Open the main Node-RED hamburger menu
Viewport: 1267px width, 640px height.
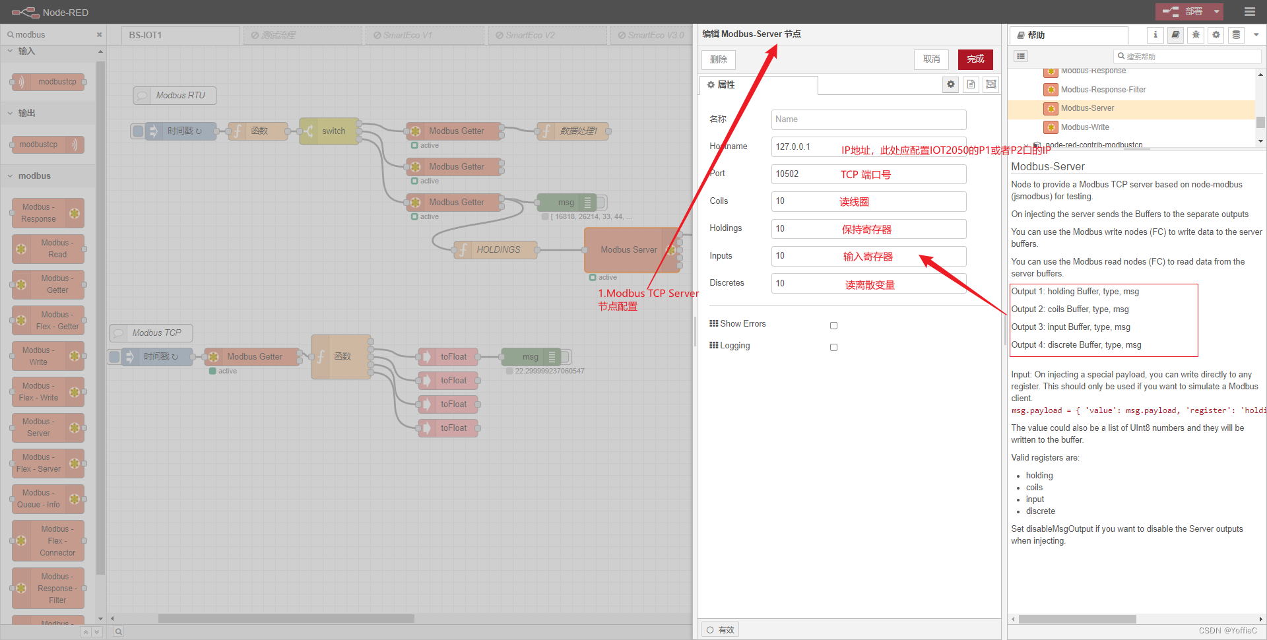point(1251,12)
